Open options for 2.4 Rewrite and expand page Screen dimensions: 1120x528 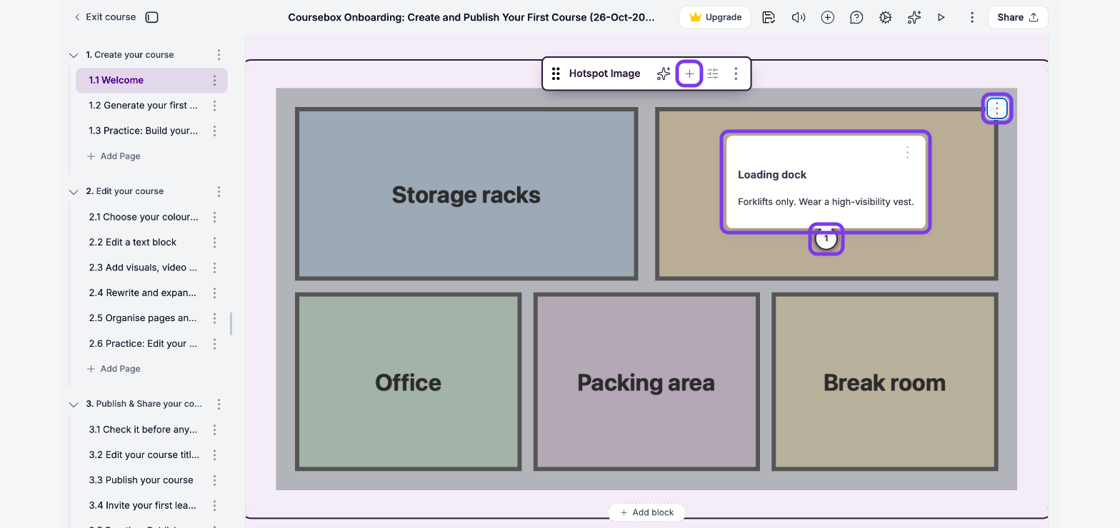[214, 293]
